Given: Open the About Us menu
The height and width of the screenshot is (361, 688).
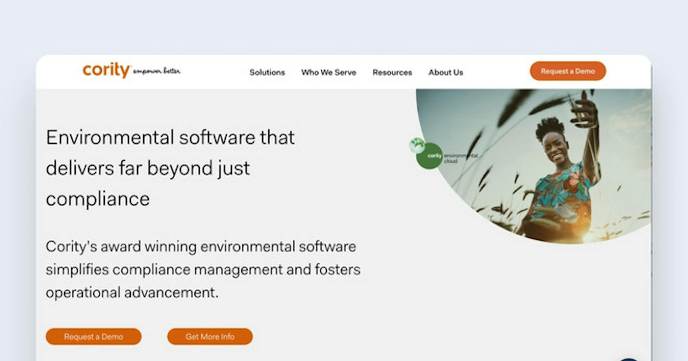Looking at the screenshot, I should coord(446,72).
